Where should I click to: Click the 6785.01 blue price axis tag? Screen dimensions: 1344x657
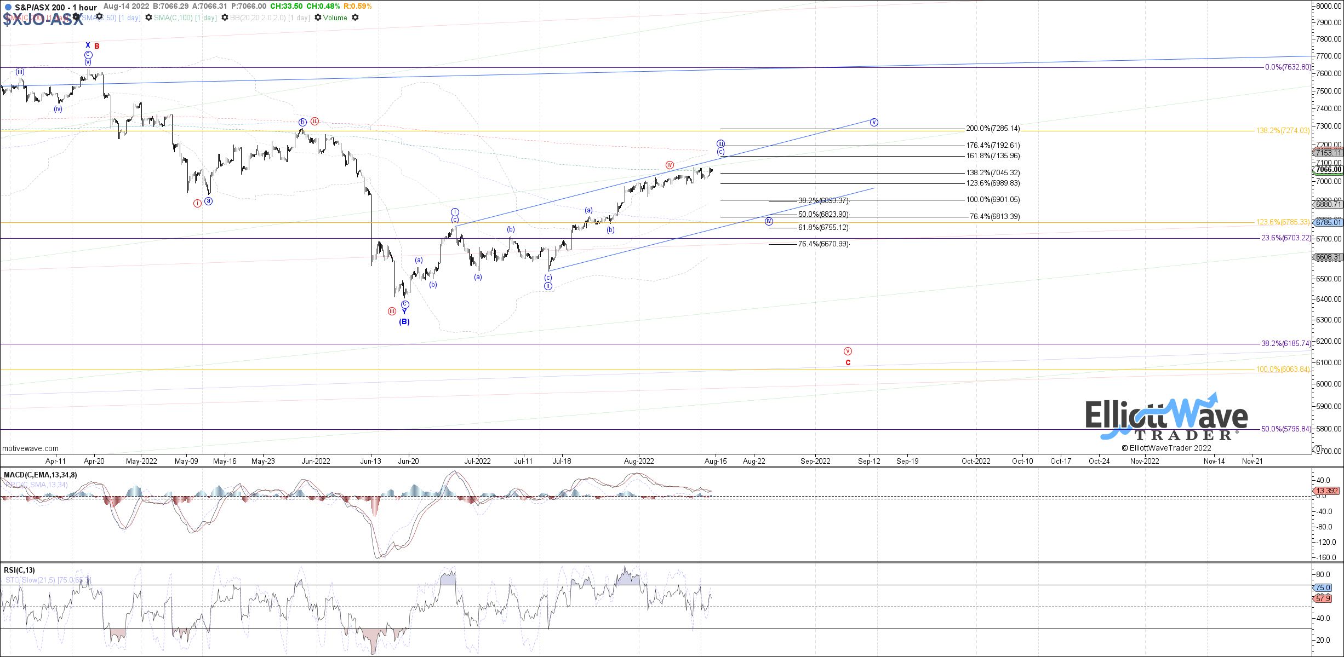point(1329,222)
